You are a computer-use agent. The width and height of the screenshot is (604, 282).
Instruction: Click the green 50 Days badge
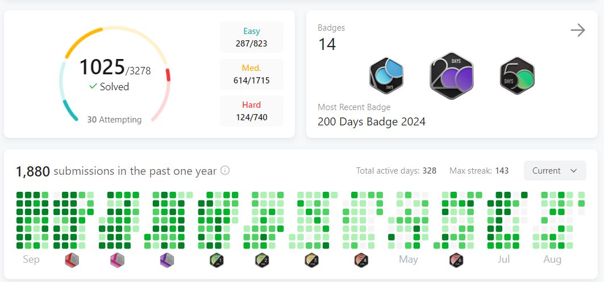[517, 76]
